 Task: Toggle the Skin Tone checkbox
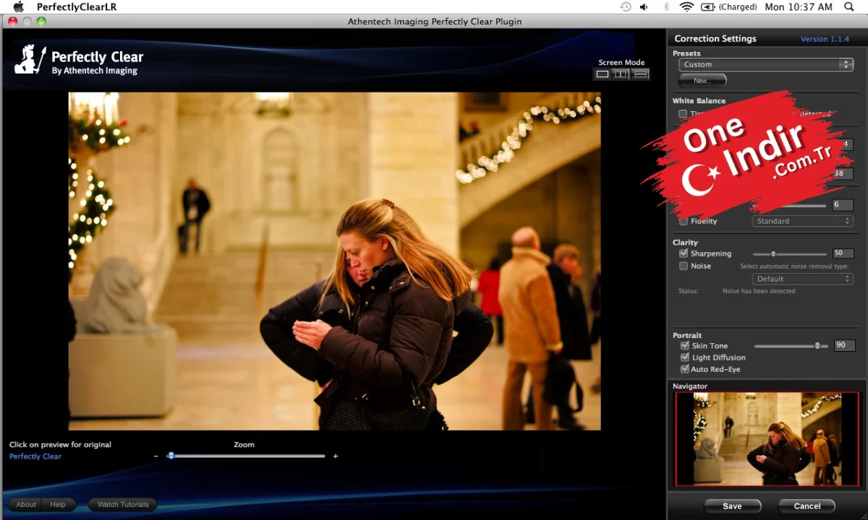(x=685, y=346)
